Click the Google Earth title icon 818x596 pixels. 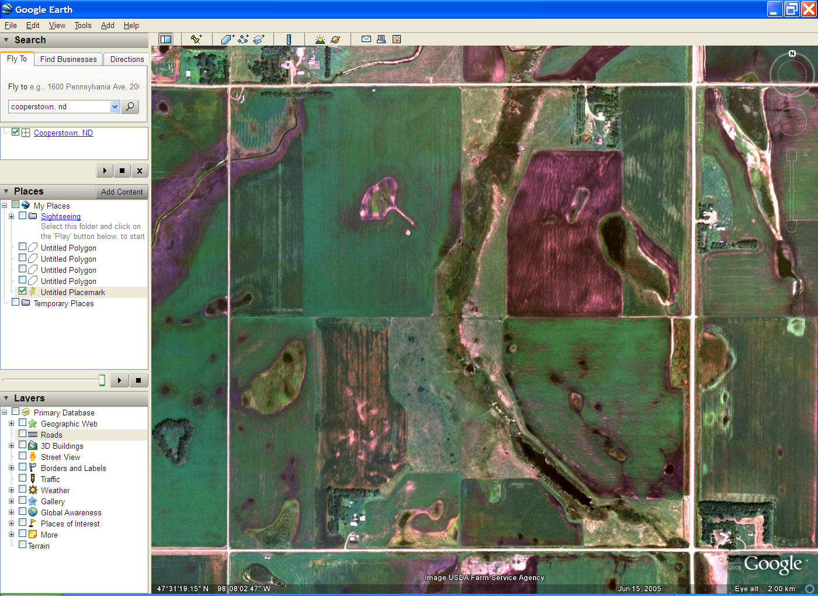click(7, 9)
